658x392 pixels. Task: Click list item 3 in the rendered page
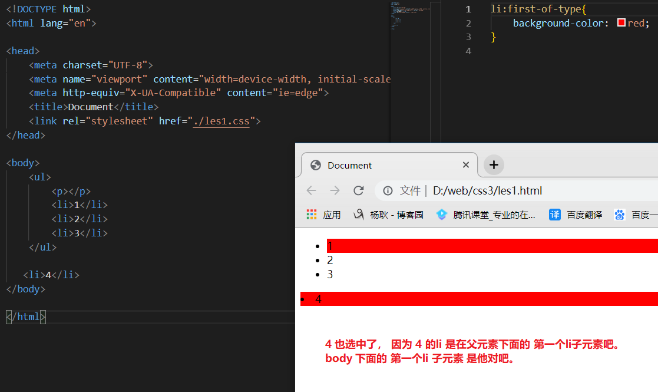[x=330, y=275]
